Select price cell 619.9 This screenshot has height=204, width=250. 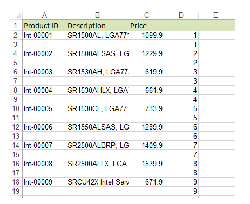[x=146, y=72]
